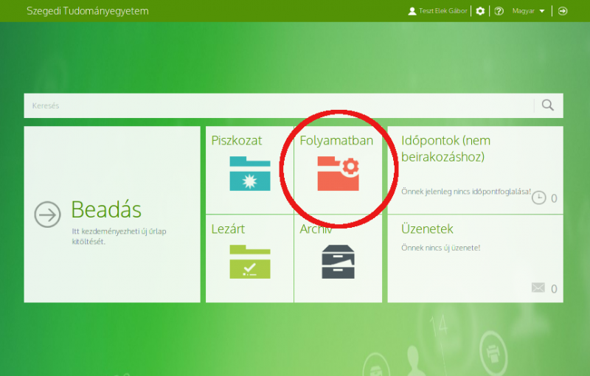
Task: Click the help question mark icon
Action: click(x=499, y=11)
